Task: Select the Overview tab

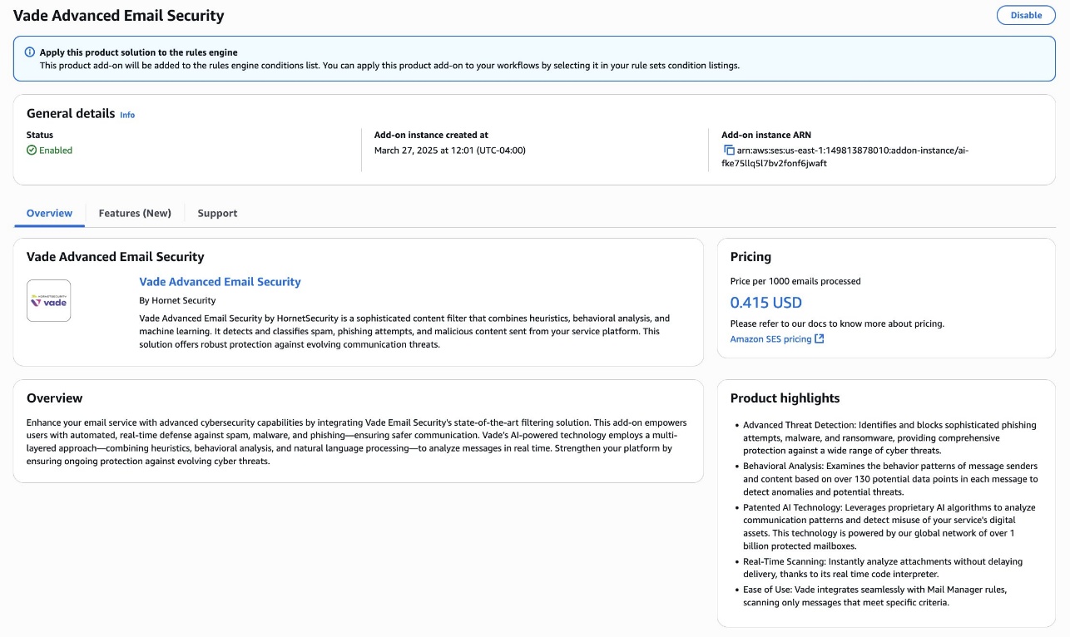Action: [x=49, y=214]
